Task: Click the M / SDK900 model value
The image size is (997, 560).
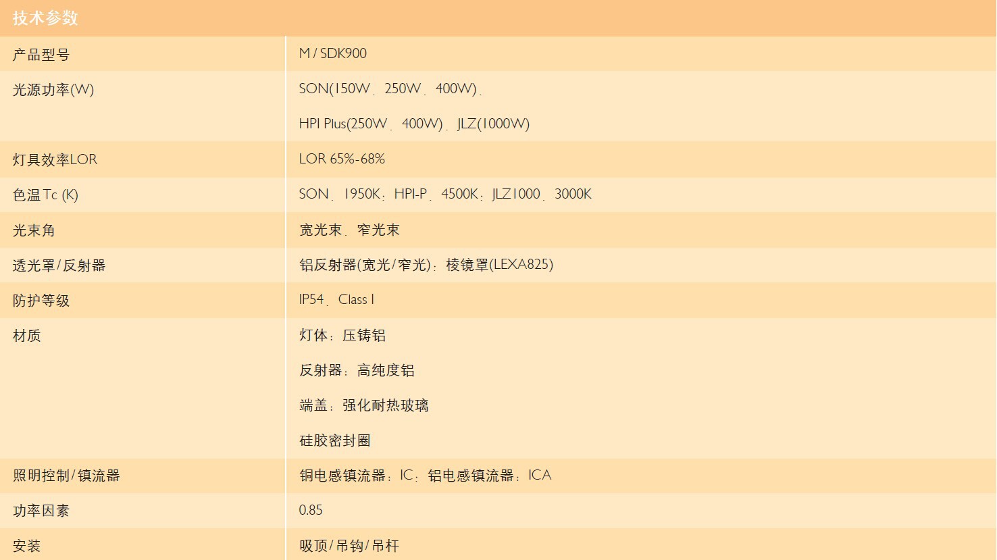Action: tap(333, 53)
